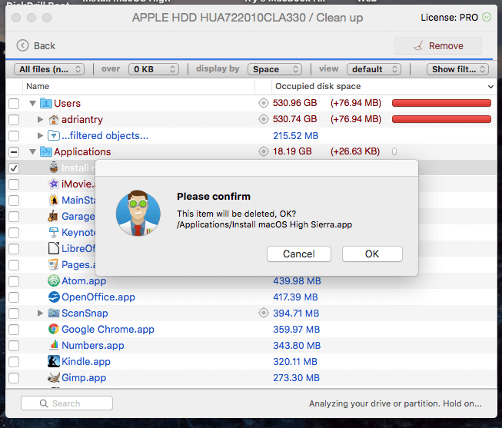Viewport: 502px width, 428px height.
Task: Check the adriantry checkbox
Action: pyautogui.click(x=14, y=119)
